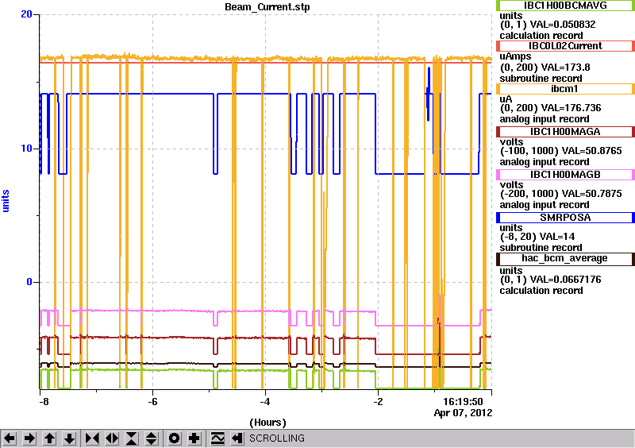Click the 16:19:50 timestamp label

463,402
